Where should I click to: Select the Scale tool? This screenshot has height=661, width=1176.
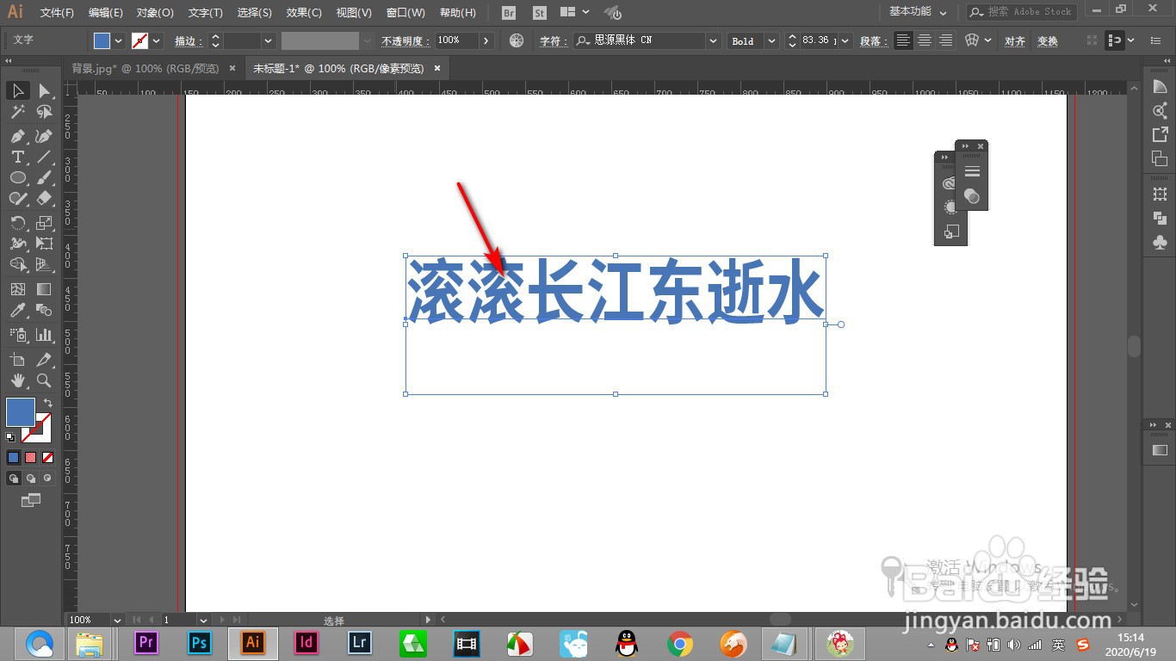click(44, 223)
